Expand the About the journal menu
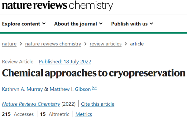 [78, 24]
